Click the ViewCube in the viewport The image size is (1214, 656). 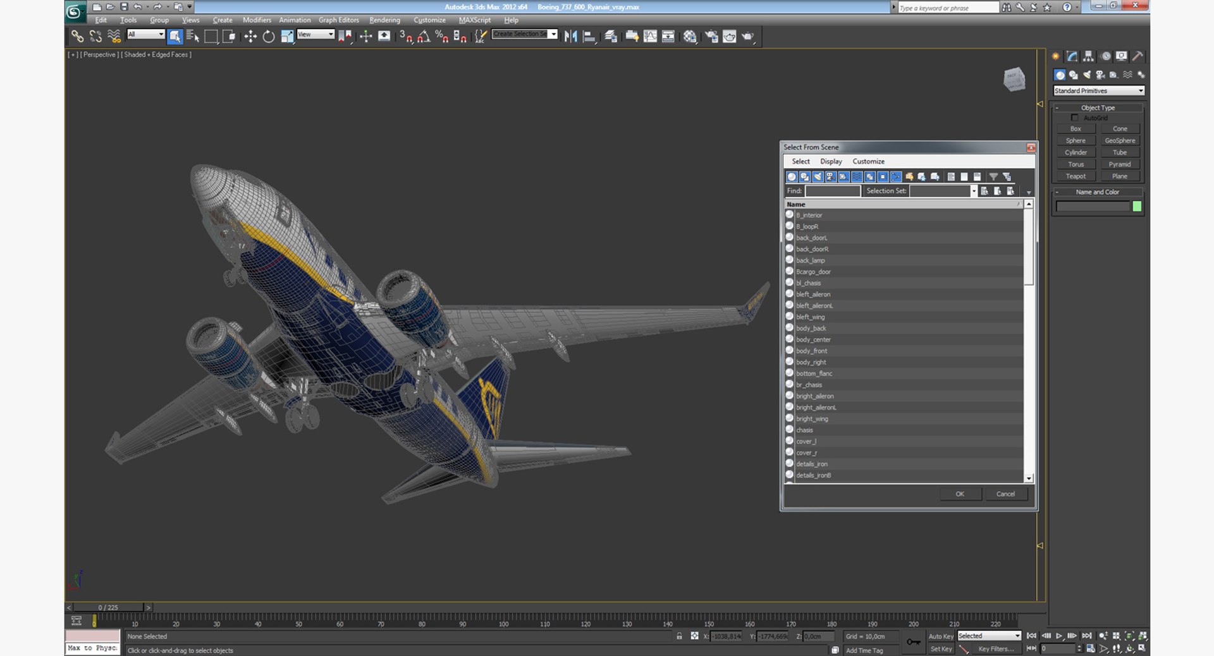coord(1014,79)
